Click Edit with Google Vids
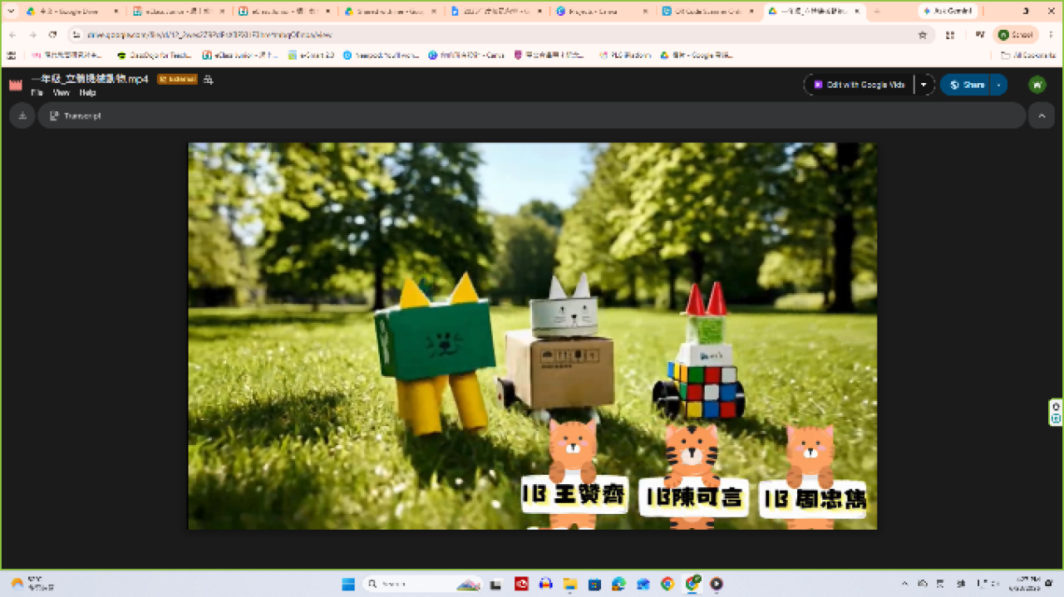Screen dimensions: 1064x597 click(859, 85)
